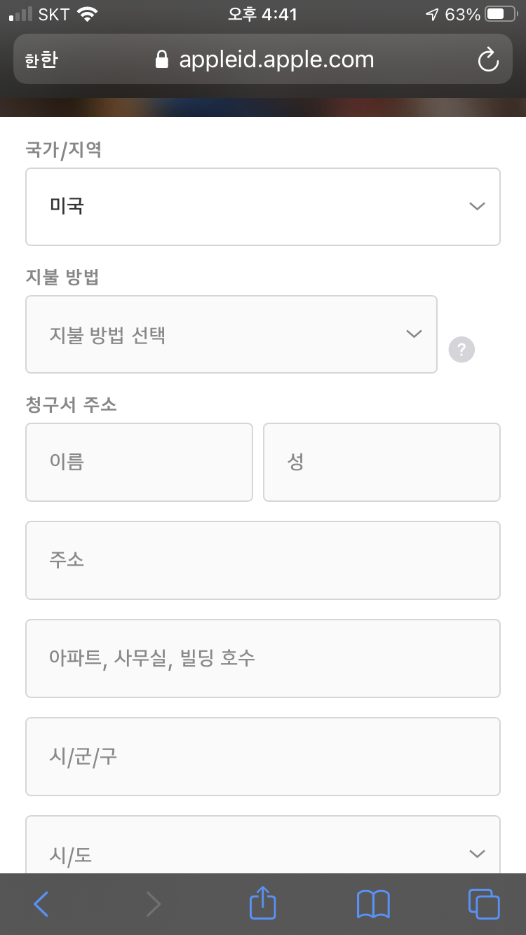This screenshot has height=935, width=526.
Task: Tap the 아파트, 사무실, 빌딩 호수 field
Action: point(263,658)
